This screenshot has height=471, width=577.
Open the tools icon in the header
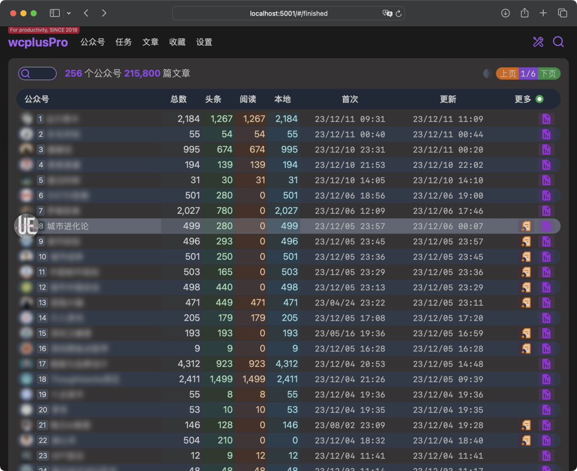coord(538,42)
